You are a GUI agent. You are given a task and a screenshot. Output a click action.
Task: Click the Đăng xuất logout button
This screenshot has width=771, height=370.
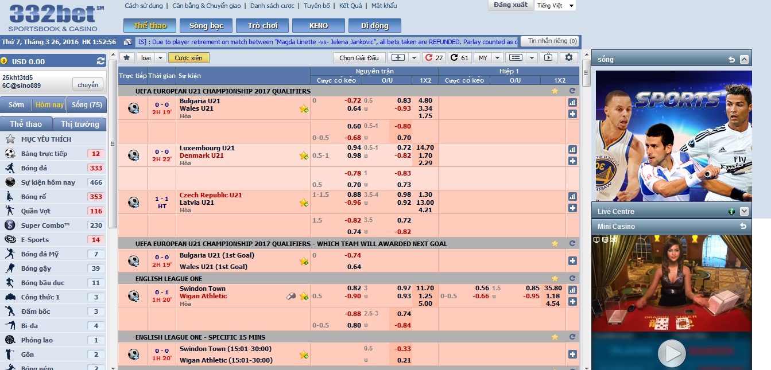pos(510,5)
